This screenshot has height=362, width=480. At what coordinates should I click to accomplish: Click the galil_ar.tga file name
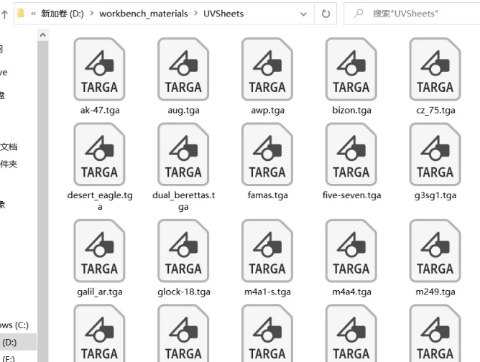click(100, 292)
